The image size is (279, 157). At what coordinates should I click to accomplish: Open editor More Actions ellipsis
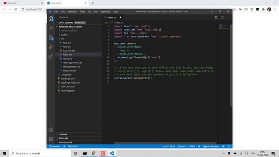click(228, 17)
